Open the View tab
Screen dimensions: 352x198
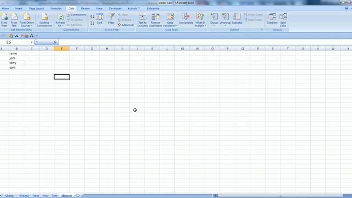(x=99, y=9)
